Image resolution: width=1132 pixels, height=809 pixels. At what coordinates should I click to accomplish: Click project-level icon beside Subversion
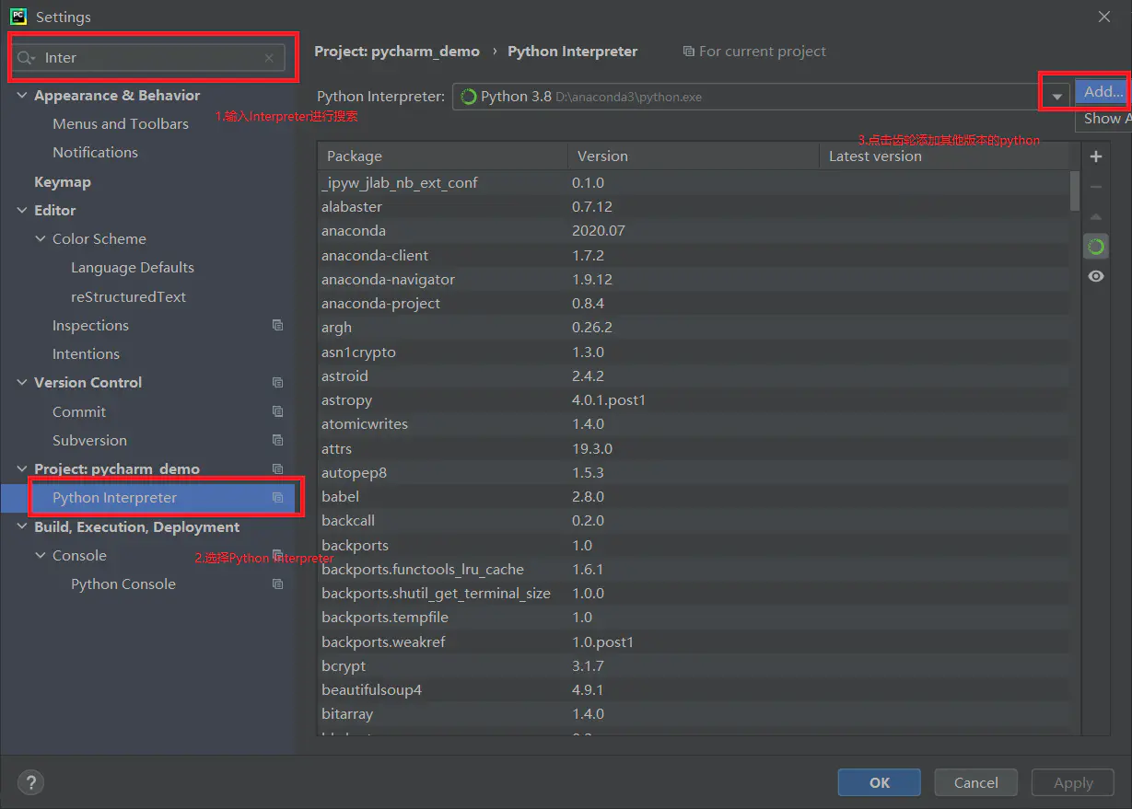277,440
